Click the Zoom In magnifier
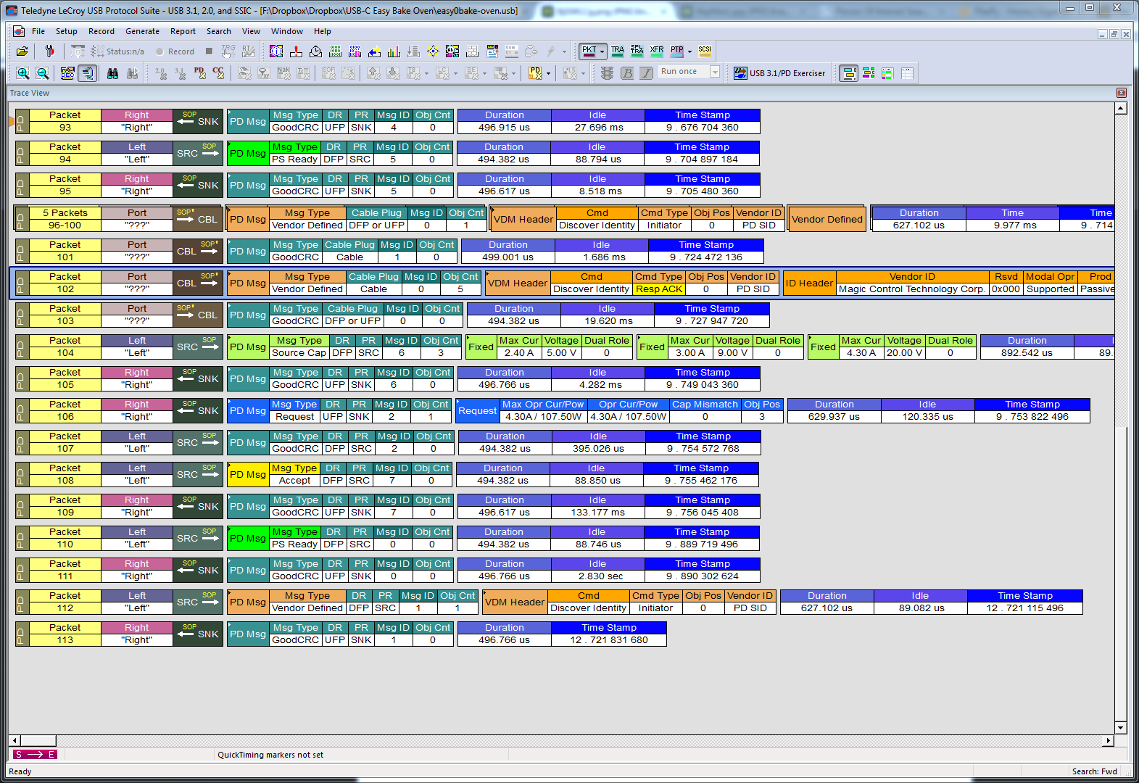This screenshot has height=783, width=1139. (23, 73)
